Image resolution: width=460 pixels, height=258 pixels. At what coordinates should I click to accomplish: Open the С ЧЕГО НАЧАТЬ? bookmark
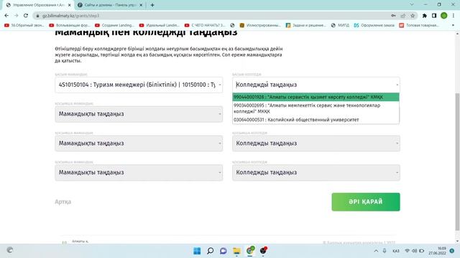coord(205,26)
